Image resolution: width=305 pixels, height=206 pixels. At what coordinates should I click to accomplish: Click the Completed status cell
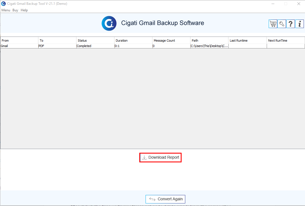point(95,46)
